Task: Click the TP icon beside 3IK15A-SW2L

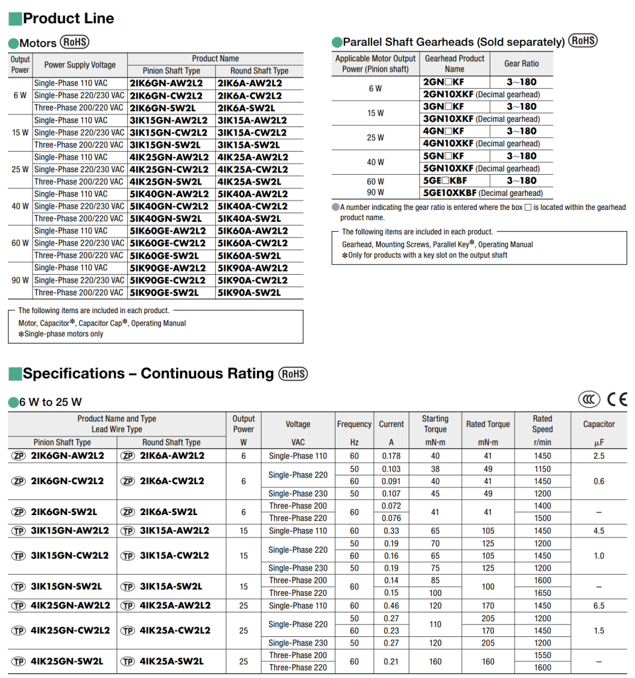Action: (128, 587)
